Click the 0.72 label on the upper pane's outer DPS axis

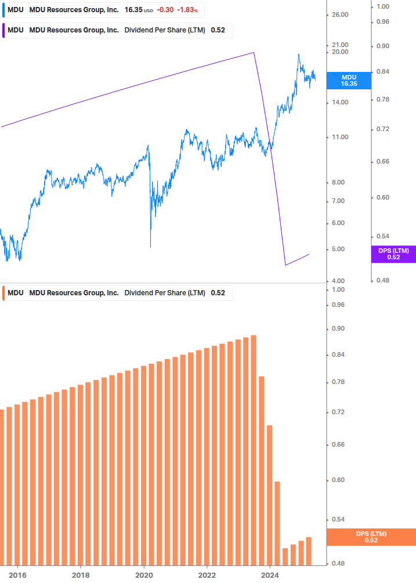(x=383, y=129)
